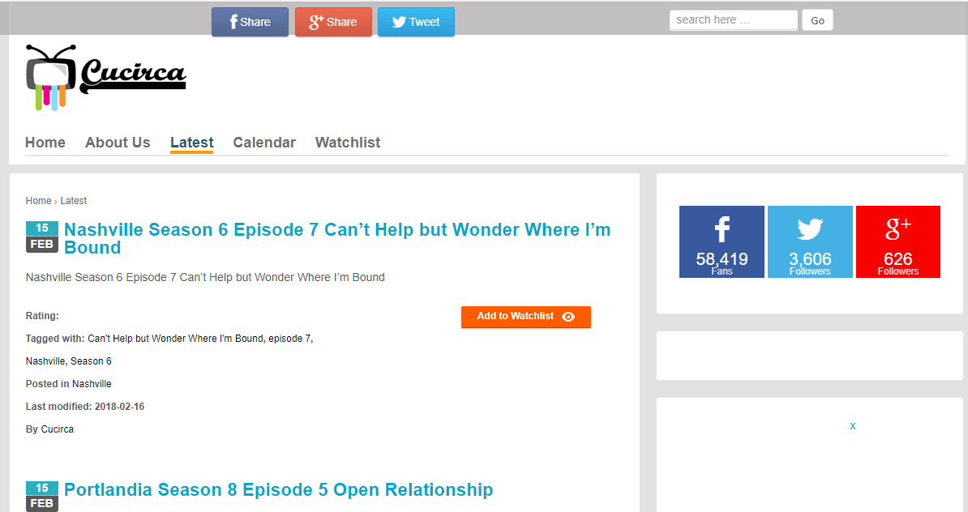Open the Season 6 tag link
Viewport: 968px width, 512px height.
pyautogui.click(x=91, y=361)
